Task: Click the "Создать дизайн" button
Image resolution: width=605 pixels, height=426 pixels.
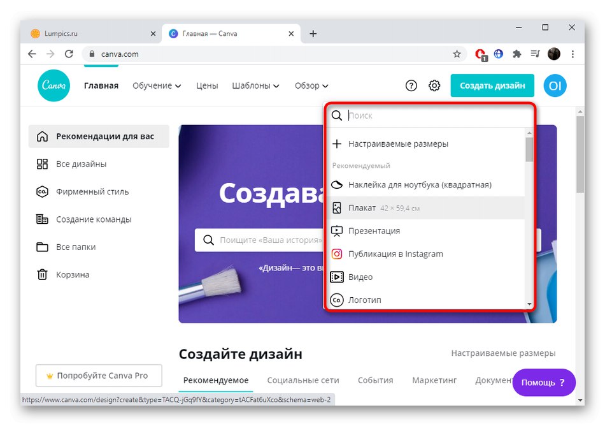Action: (492, 85)
